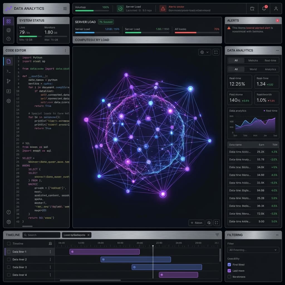Click the zoom icon near the Riibort button

point(209,223)
